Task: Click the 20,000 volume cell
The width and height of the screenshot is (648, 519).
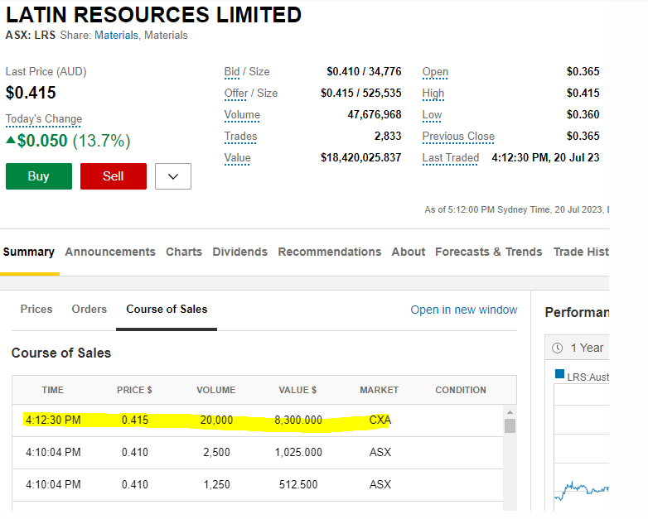Action: click(x=216, y=420)
